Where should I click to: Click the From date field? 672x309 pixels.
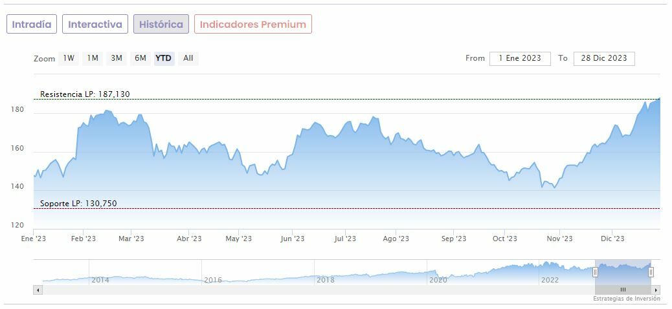click(520, 58)
